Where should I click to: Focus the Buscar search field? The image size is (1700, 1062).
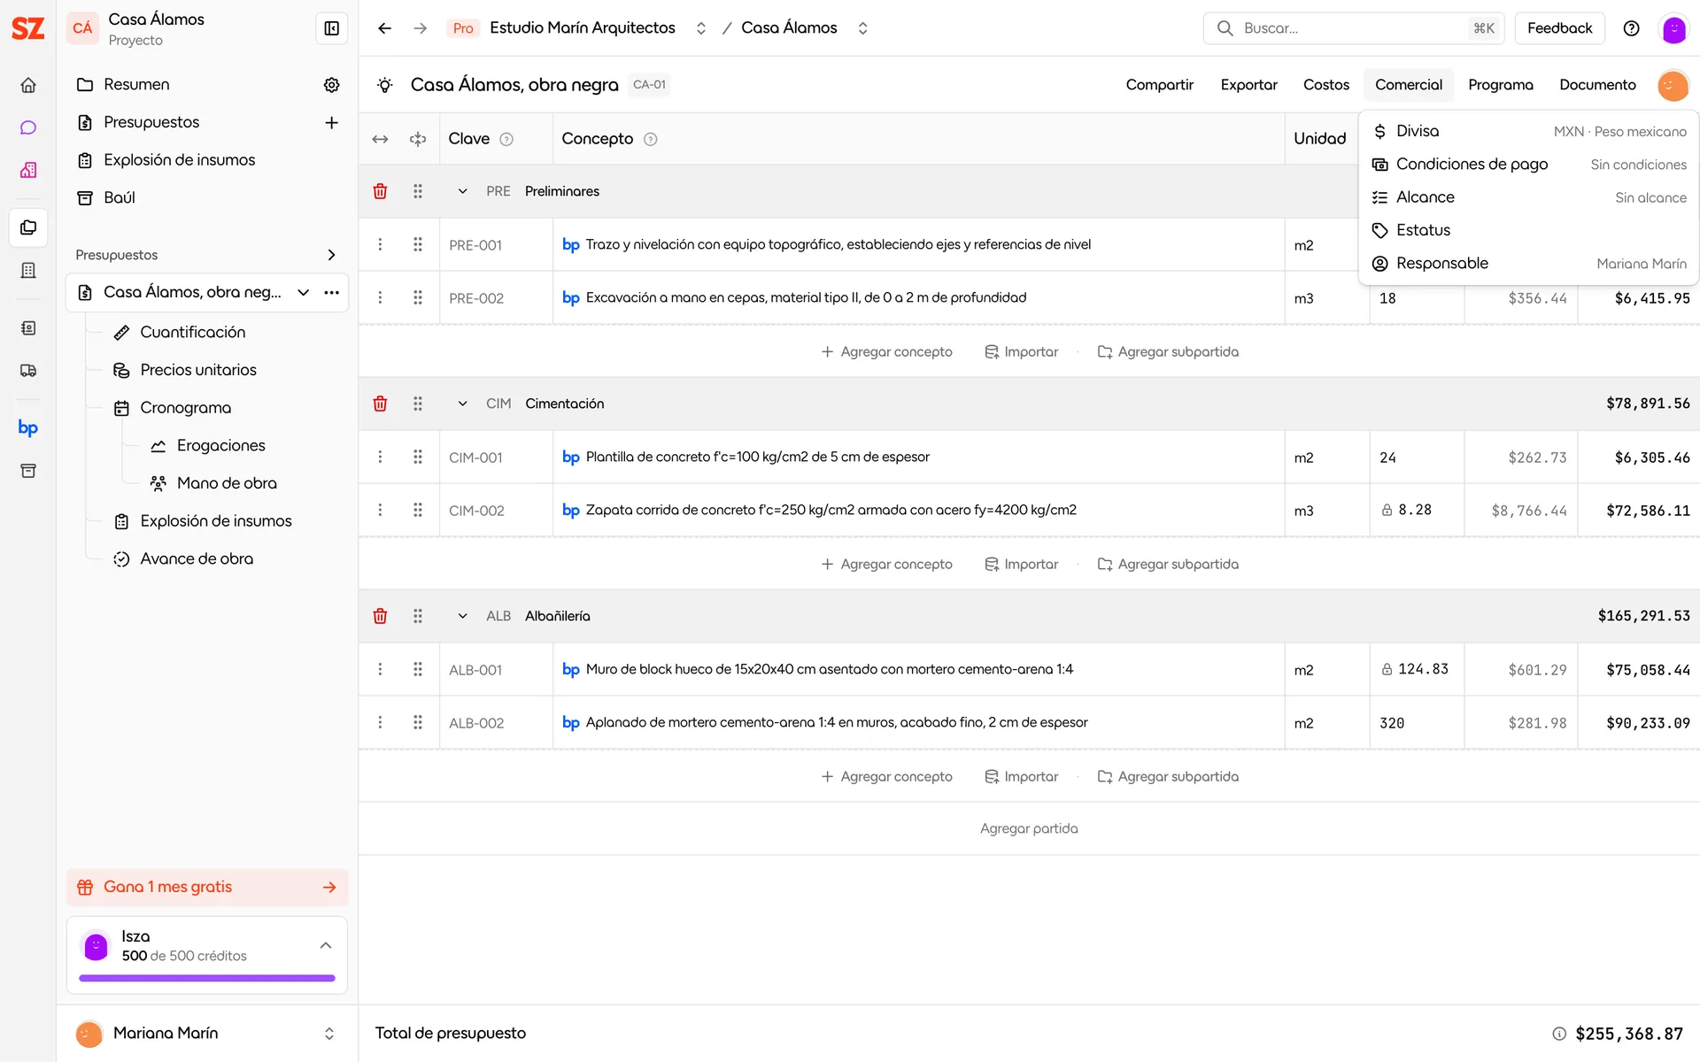point(1356,28)
